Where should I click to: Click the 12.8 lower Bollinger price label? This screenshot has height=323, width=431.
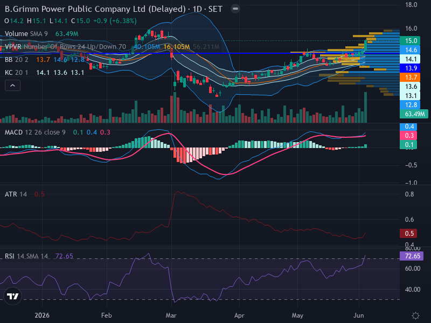click(410, 104)
